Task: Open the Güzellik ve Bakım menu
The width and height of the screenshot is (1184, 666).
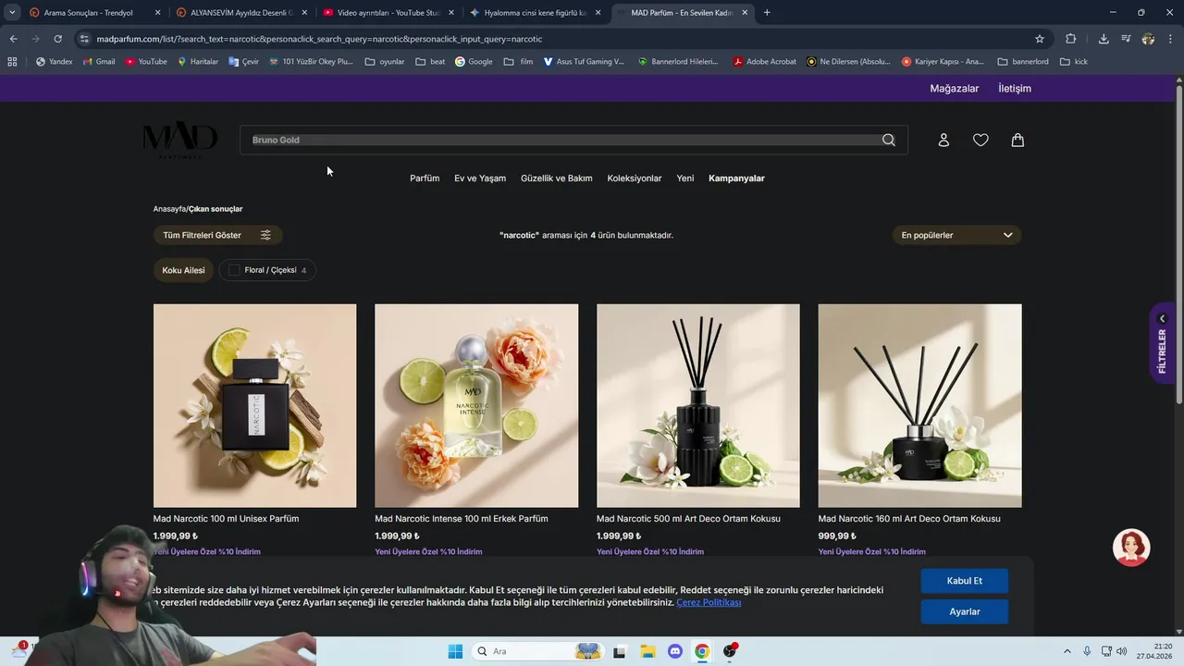Action: pos(556,179)
